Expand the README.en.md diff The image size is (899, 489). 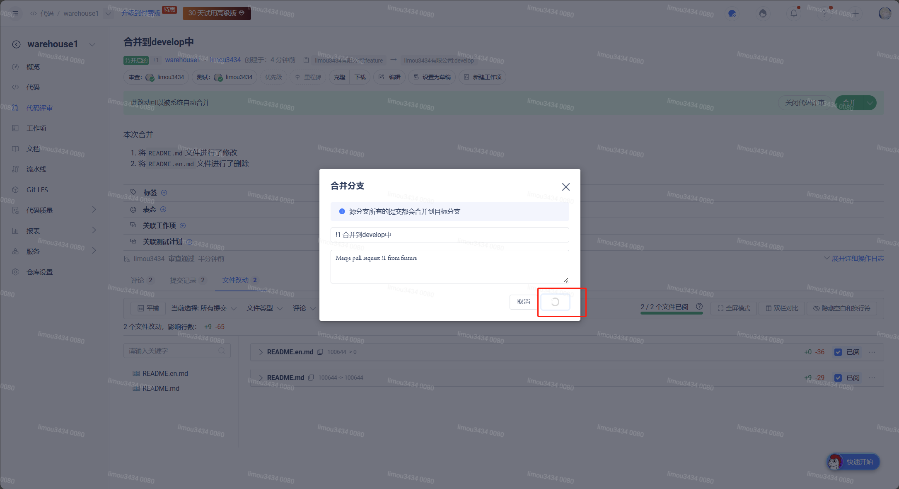click(261, 352)
